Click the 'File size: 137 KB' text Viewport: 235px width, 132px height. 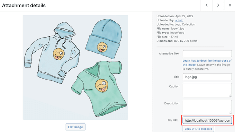(167, 37)
